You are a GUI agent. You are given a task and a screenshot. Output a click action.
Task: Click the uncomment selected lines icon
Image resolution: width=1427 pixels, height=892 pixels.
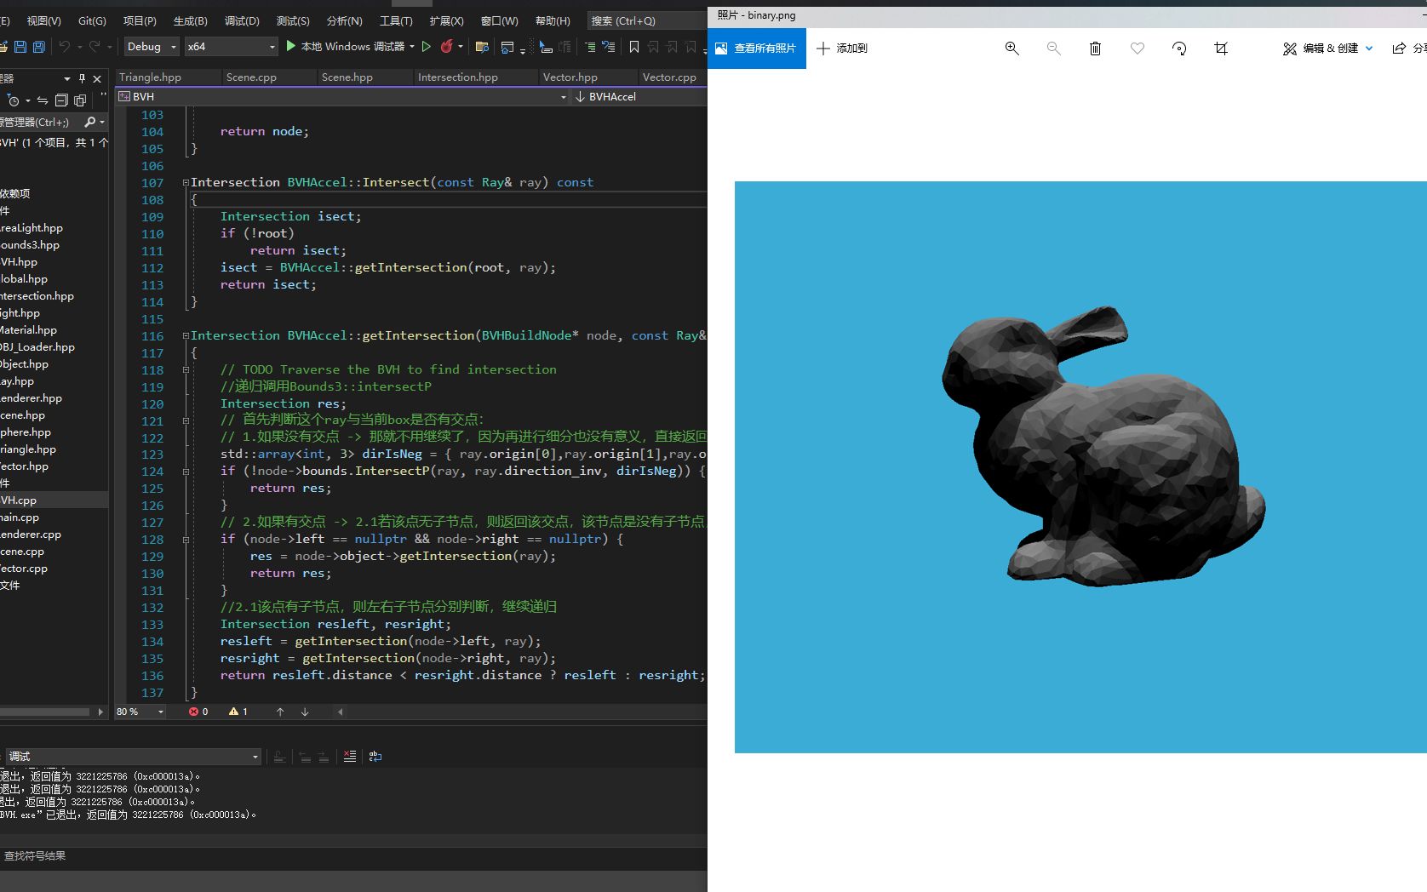coord(609,47)
